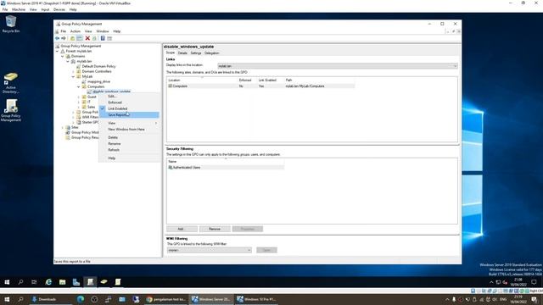This screenshot has height=305, width=543.
Task: Collapse the Computers OU node
Action: 79,86
